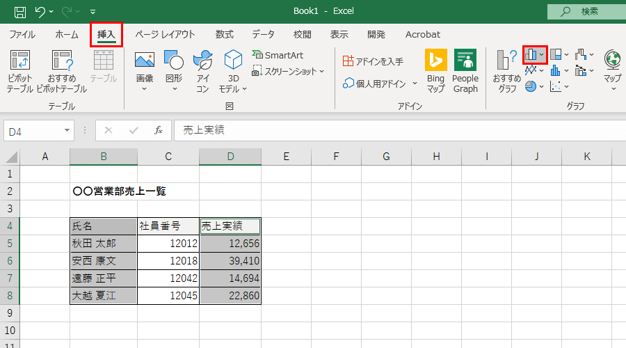
Task: Open the 図形 shapes gallery
Action: 174,72
